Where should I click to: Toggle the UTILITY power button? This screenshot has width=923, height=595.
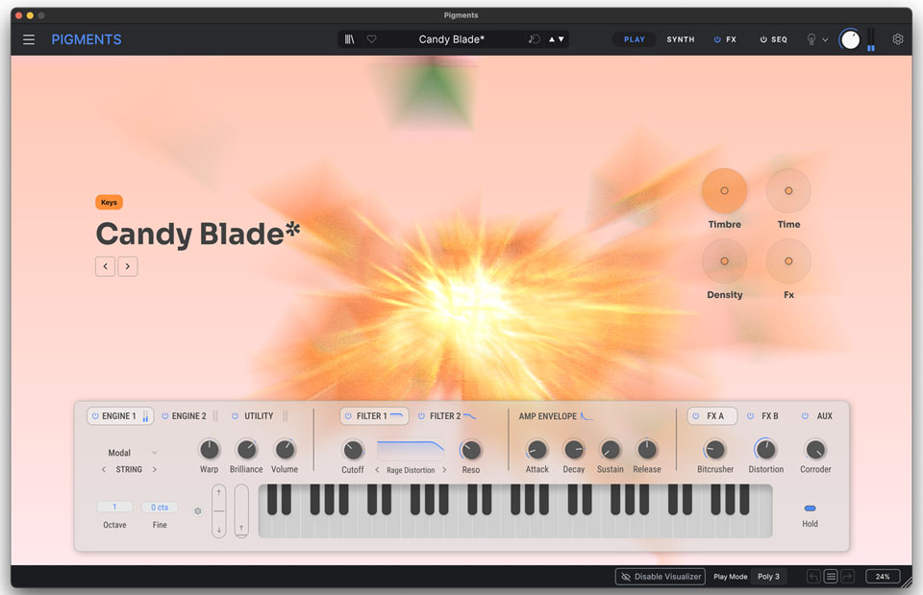[235, 416]
